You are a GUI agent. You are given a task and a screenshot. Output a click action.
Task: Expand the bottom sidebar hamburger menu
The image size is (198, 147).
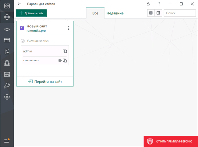[x=7, y=141]
